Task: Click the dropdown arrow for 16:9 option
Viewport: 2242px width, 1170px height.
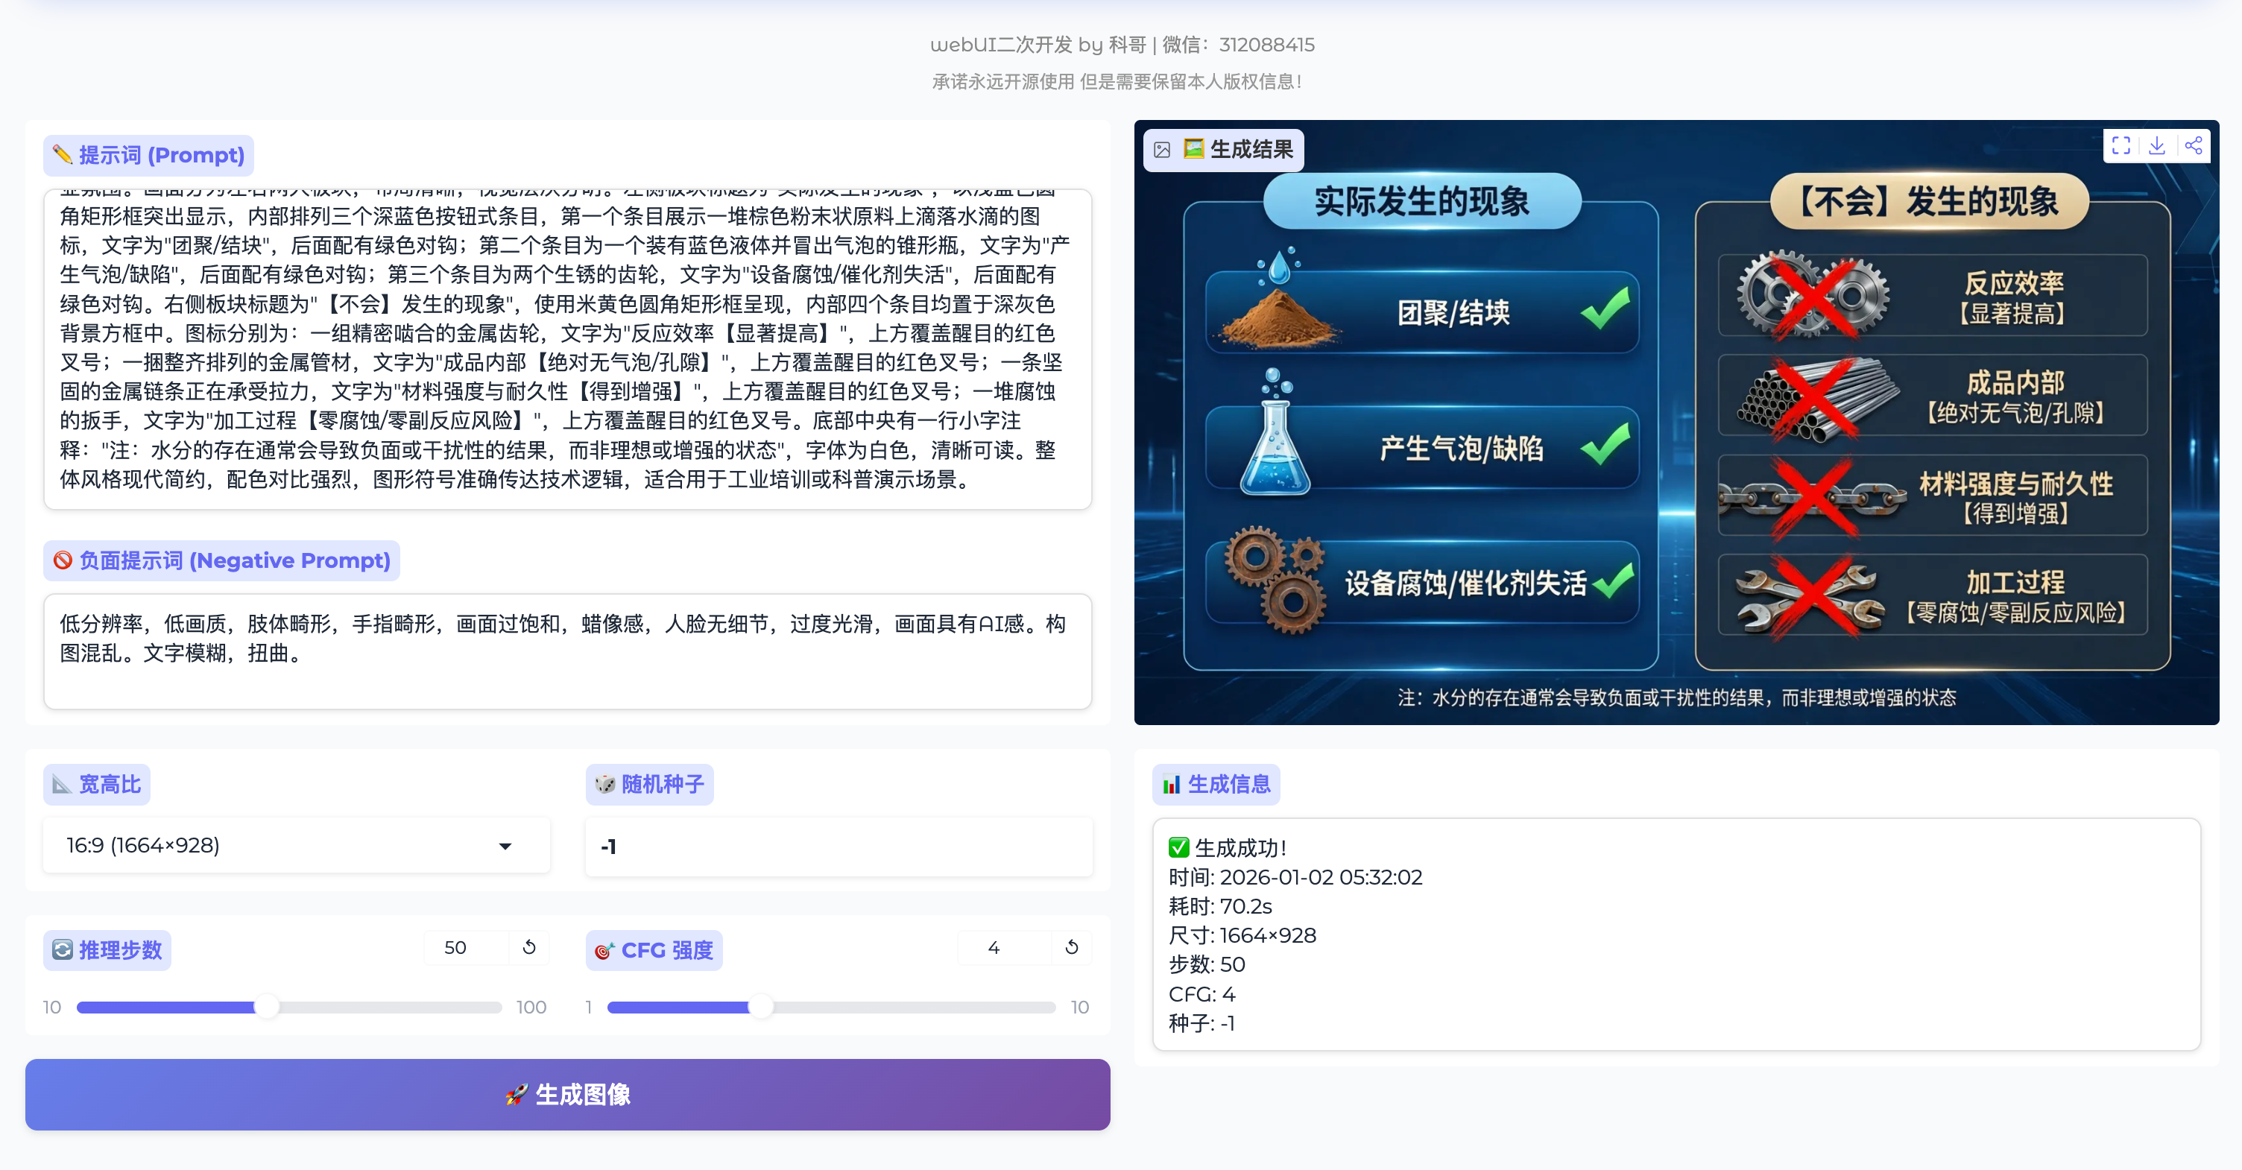Action: pos(505,847)
